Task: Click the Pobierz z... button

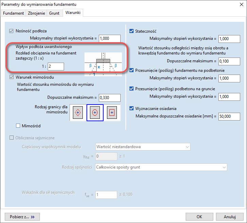Action: (x=22, y=217)
